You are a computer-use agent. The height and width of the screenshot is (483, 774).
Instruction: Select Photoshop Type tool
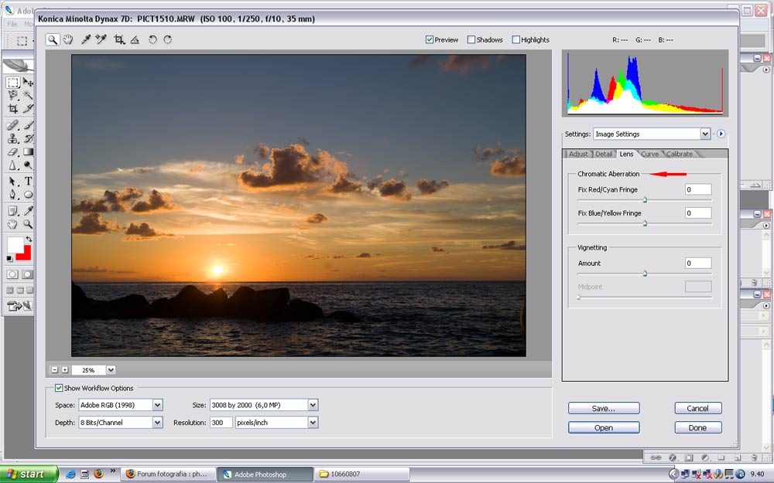[28, 181]
